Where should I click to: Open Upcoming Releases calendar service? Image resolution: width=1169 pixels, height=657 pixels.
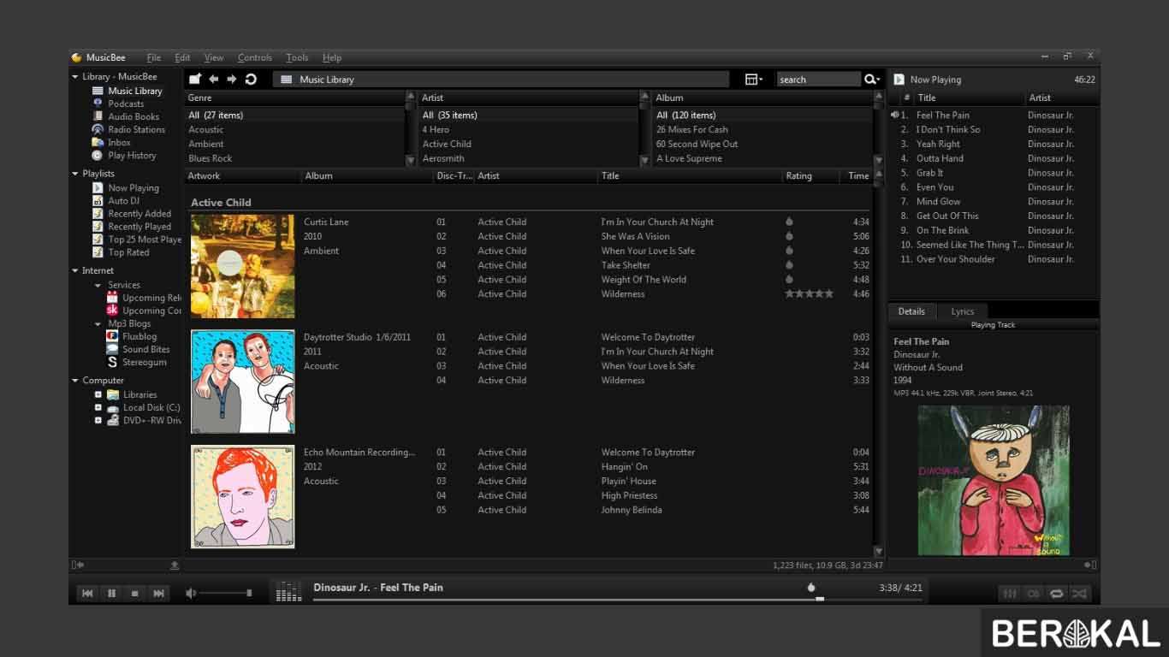click(151, 298)
